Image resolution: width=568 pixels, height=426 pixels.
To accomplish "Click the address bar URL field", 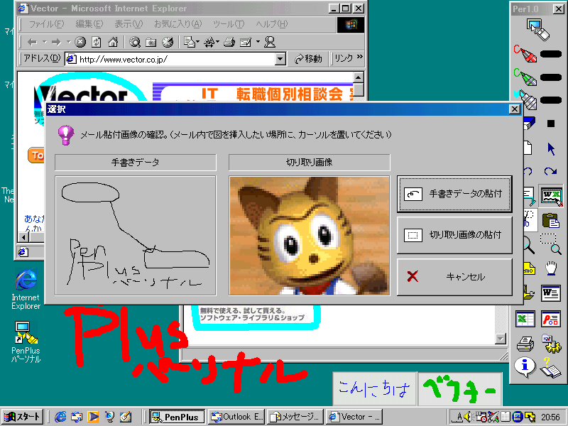I will tap(170, 59).
